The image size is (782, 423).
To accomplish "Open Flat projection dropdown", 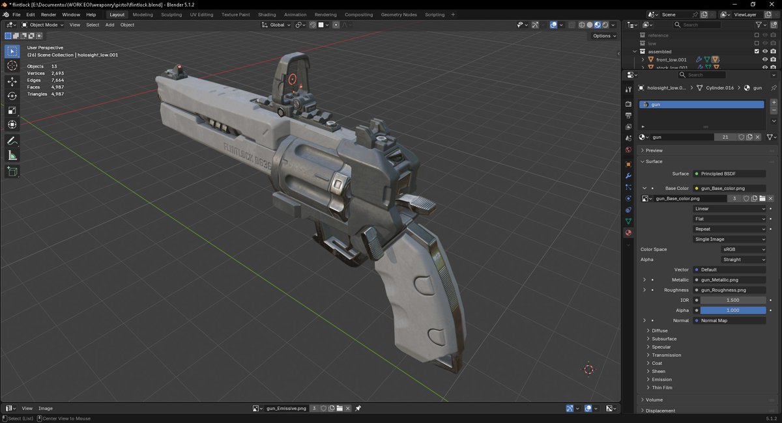I will coord(730,219).
